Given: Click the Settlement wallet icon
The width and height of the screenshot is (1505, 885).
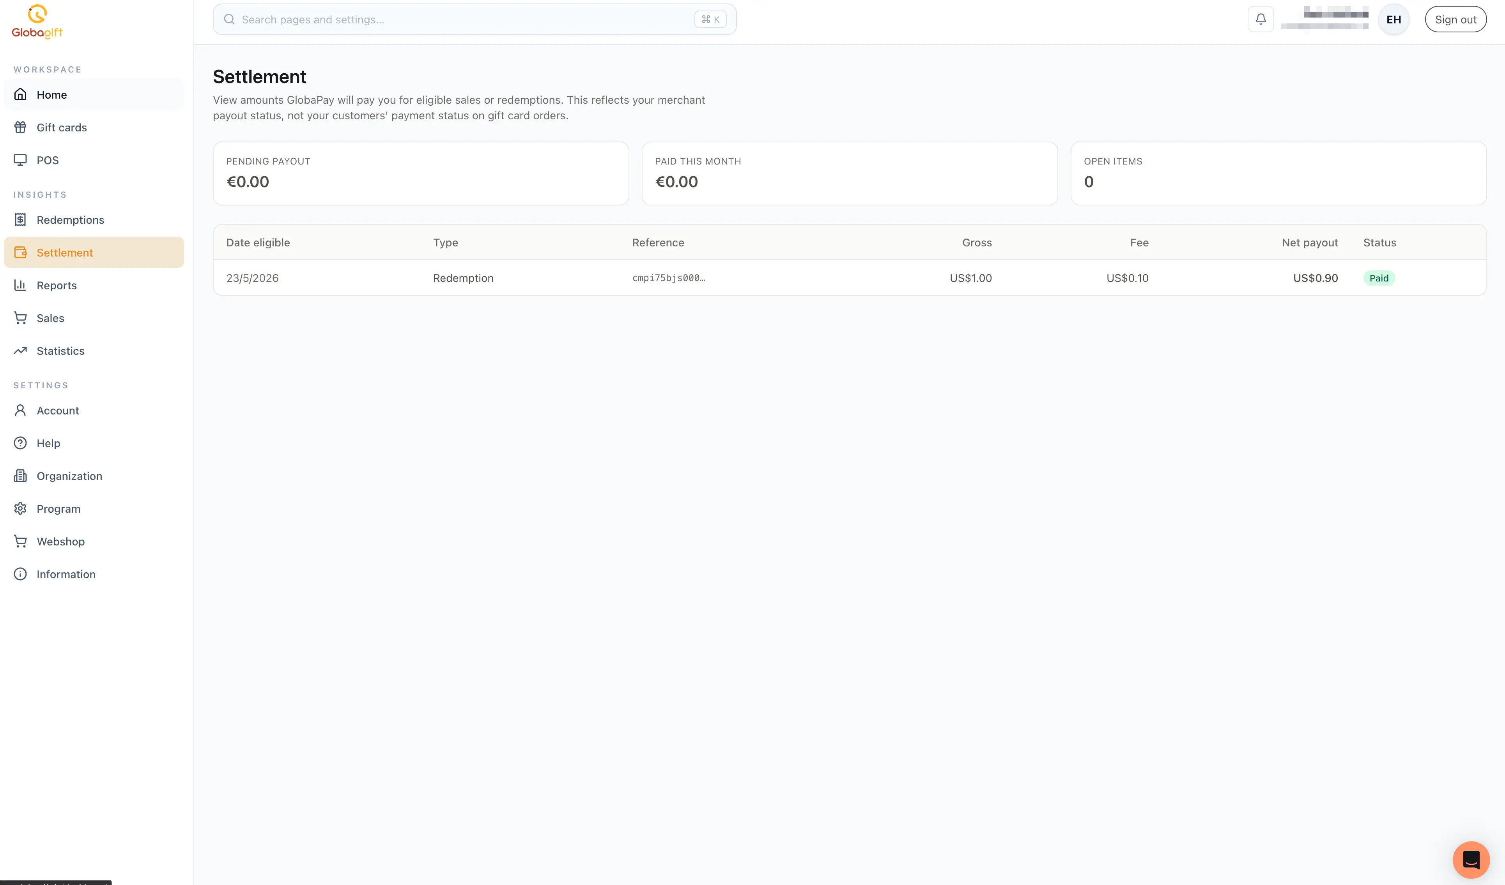Looking at the screenshot, I should click(20, 253).
